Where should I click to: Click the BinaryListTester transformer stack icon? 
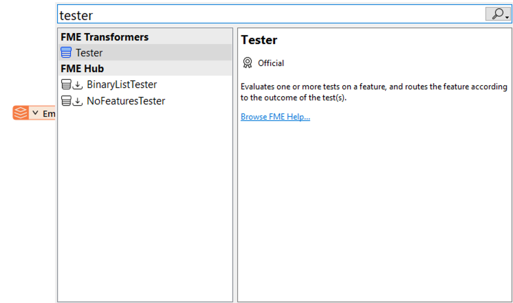pyautogui.click(x=66, y=85)
